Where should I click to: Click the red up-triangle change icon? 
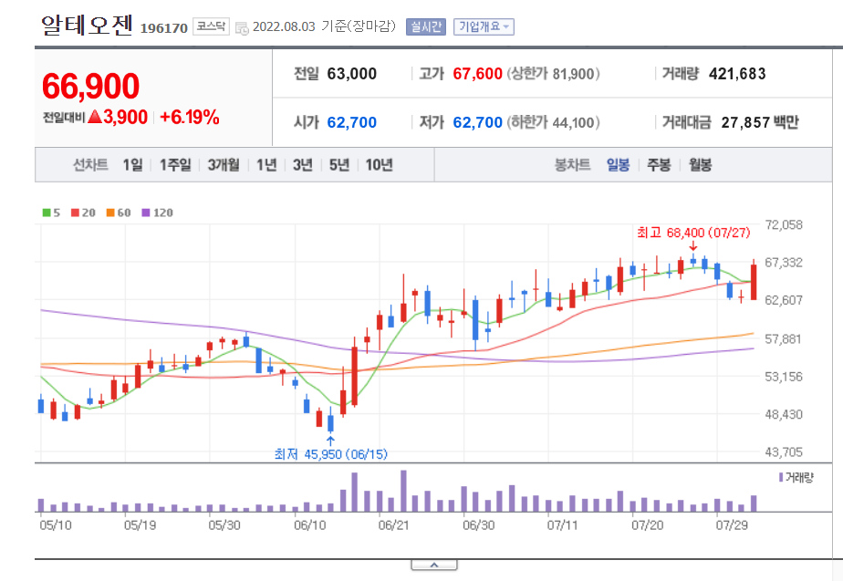click(x=95, y=116)
